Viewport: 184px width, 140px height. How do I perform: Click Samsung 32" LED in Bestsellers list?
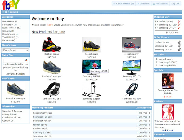click(x=168, y=62)
